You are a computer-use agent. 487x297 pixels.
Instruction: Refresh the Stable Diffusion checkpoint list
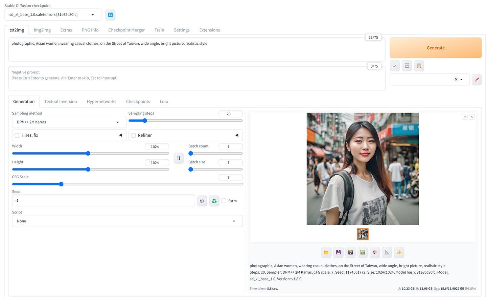pos(110,15)
